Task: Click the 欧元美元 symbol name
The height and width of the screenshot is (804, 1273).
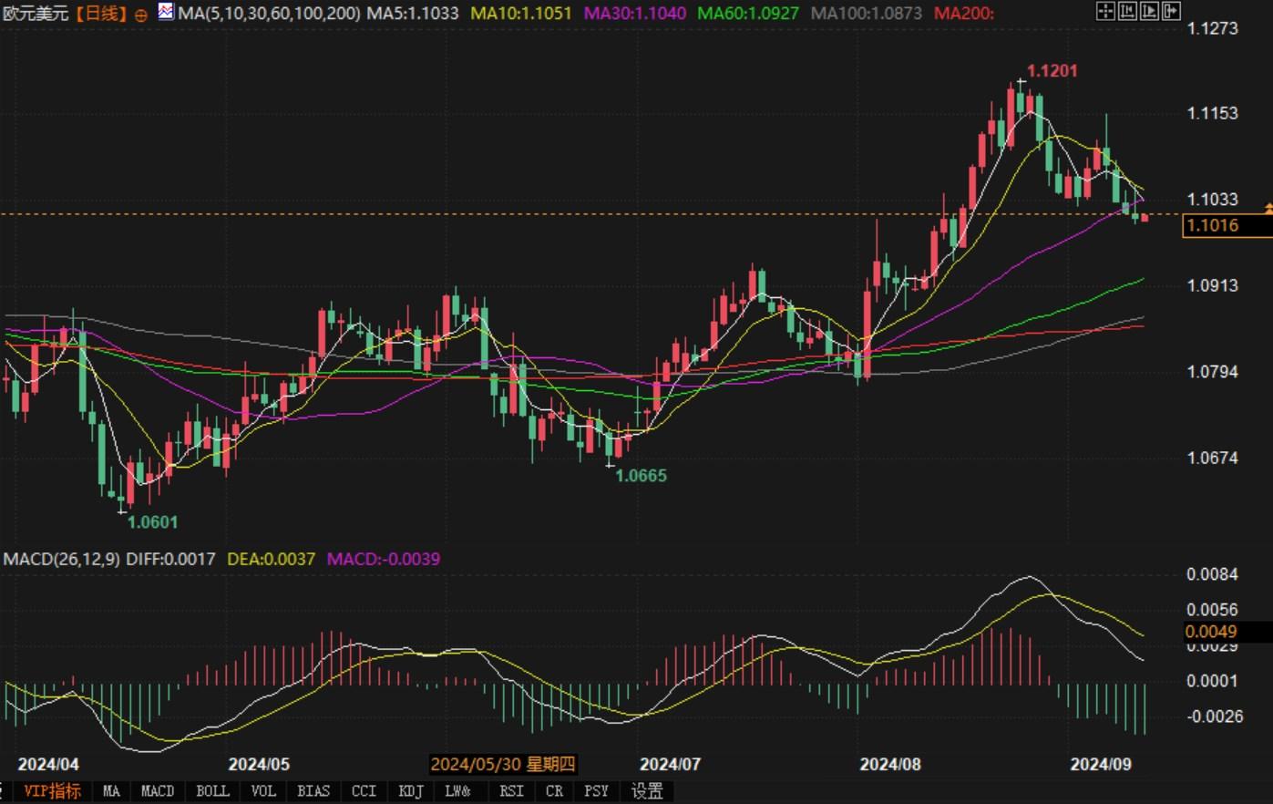Action: point(34,14)
